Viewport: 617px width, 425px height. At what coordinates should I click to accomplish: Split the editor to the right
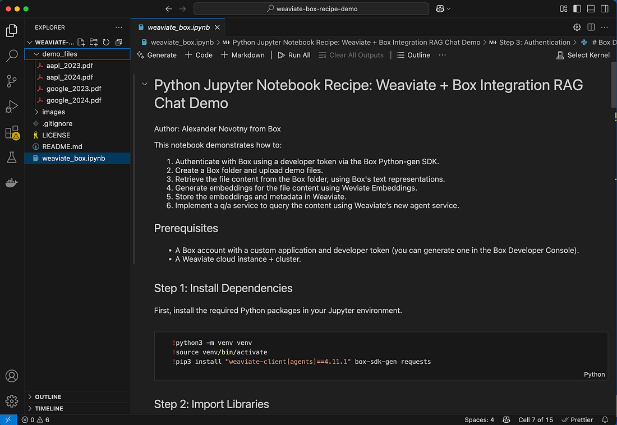591,27
